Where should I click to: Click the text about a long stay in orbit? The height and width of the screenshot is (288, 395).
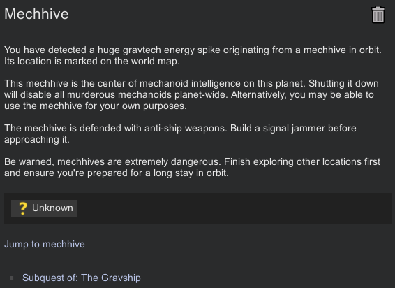click(117, 173)
